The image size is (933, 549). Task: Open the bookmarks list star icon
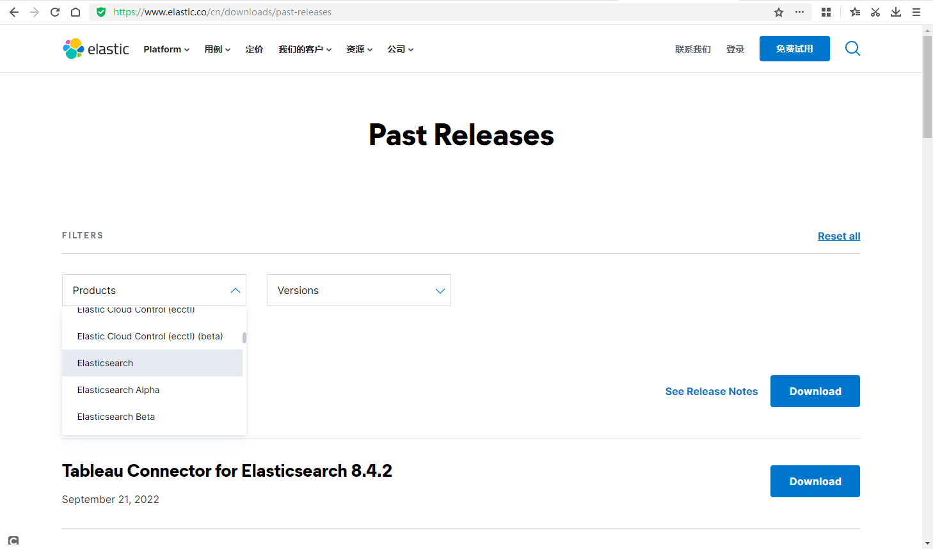(855, 12)
